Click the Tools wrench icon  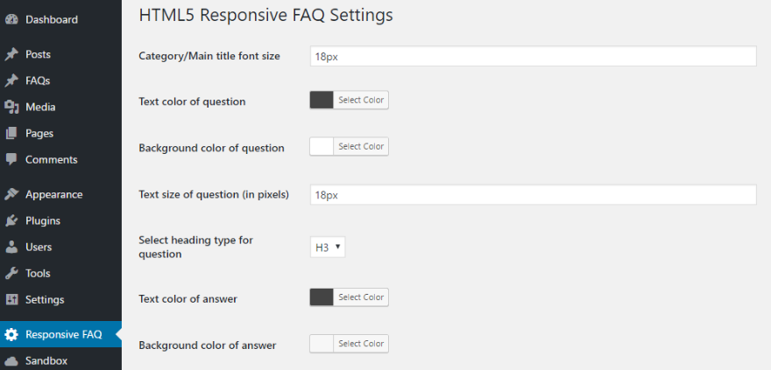click(x=11, y=273)
